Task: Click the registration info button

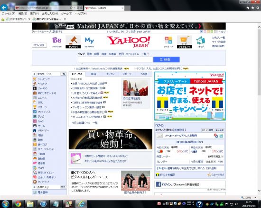Action: 219,130
